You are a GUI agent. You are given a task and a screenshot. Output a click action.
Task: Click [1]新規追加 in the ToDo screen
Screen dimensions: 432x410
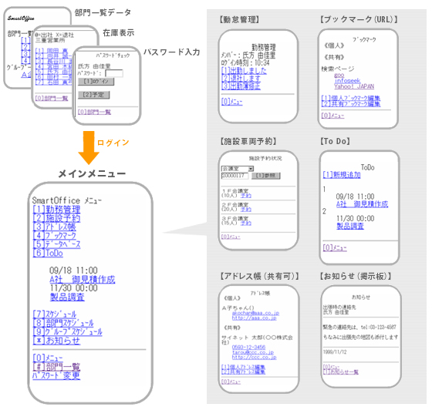click(x=342, y=175)
